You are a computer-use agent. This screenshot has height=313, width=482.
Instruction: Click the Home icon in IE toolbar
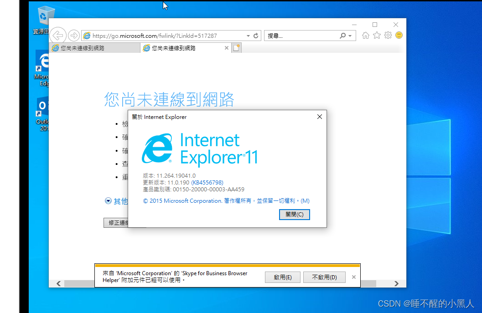[366, 36]
